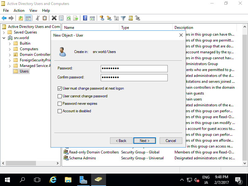248x186 pixels.
Task: Click the muted volume icon in the tray
Action: click(197, 180)
